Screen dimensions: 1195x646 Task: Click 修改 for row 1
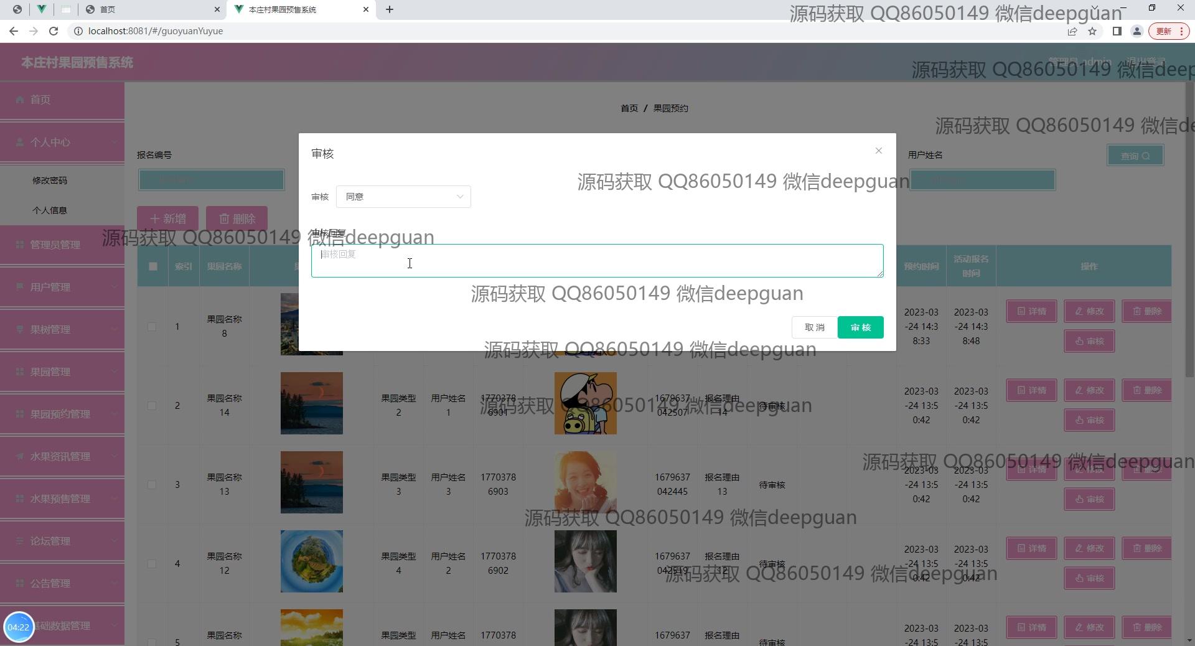pos(1089,311)
